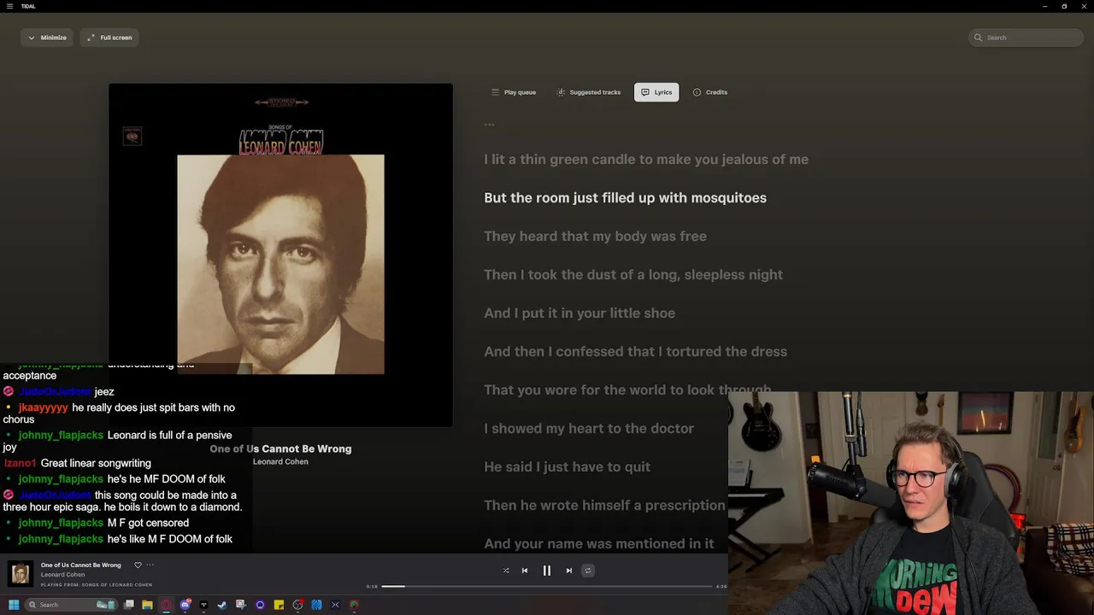Jump to lyric 'Then I took the dust'
Viewport: 1094px width, 615px height.
[633, 274]
